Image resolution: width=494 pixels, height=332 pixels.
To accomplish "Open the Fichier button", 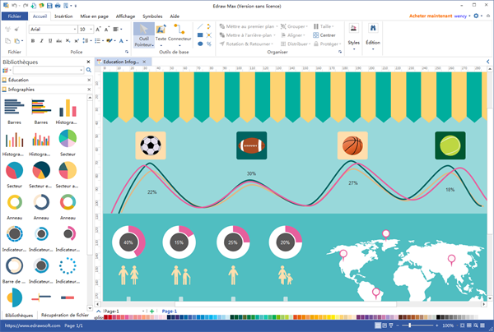I will 15,16.
